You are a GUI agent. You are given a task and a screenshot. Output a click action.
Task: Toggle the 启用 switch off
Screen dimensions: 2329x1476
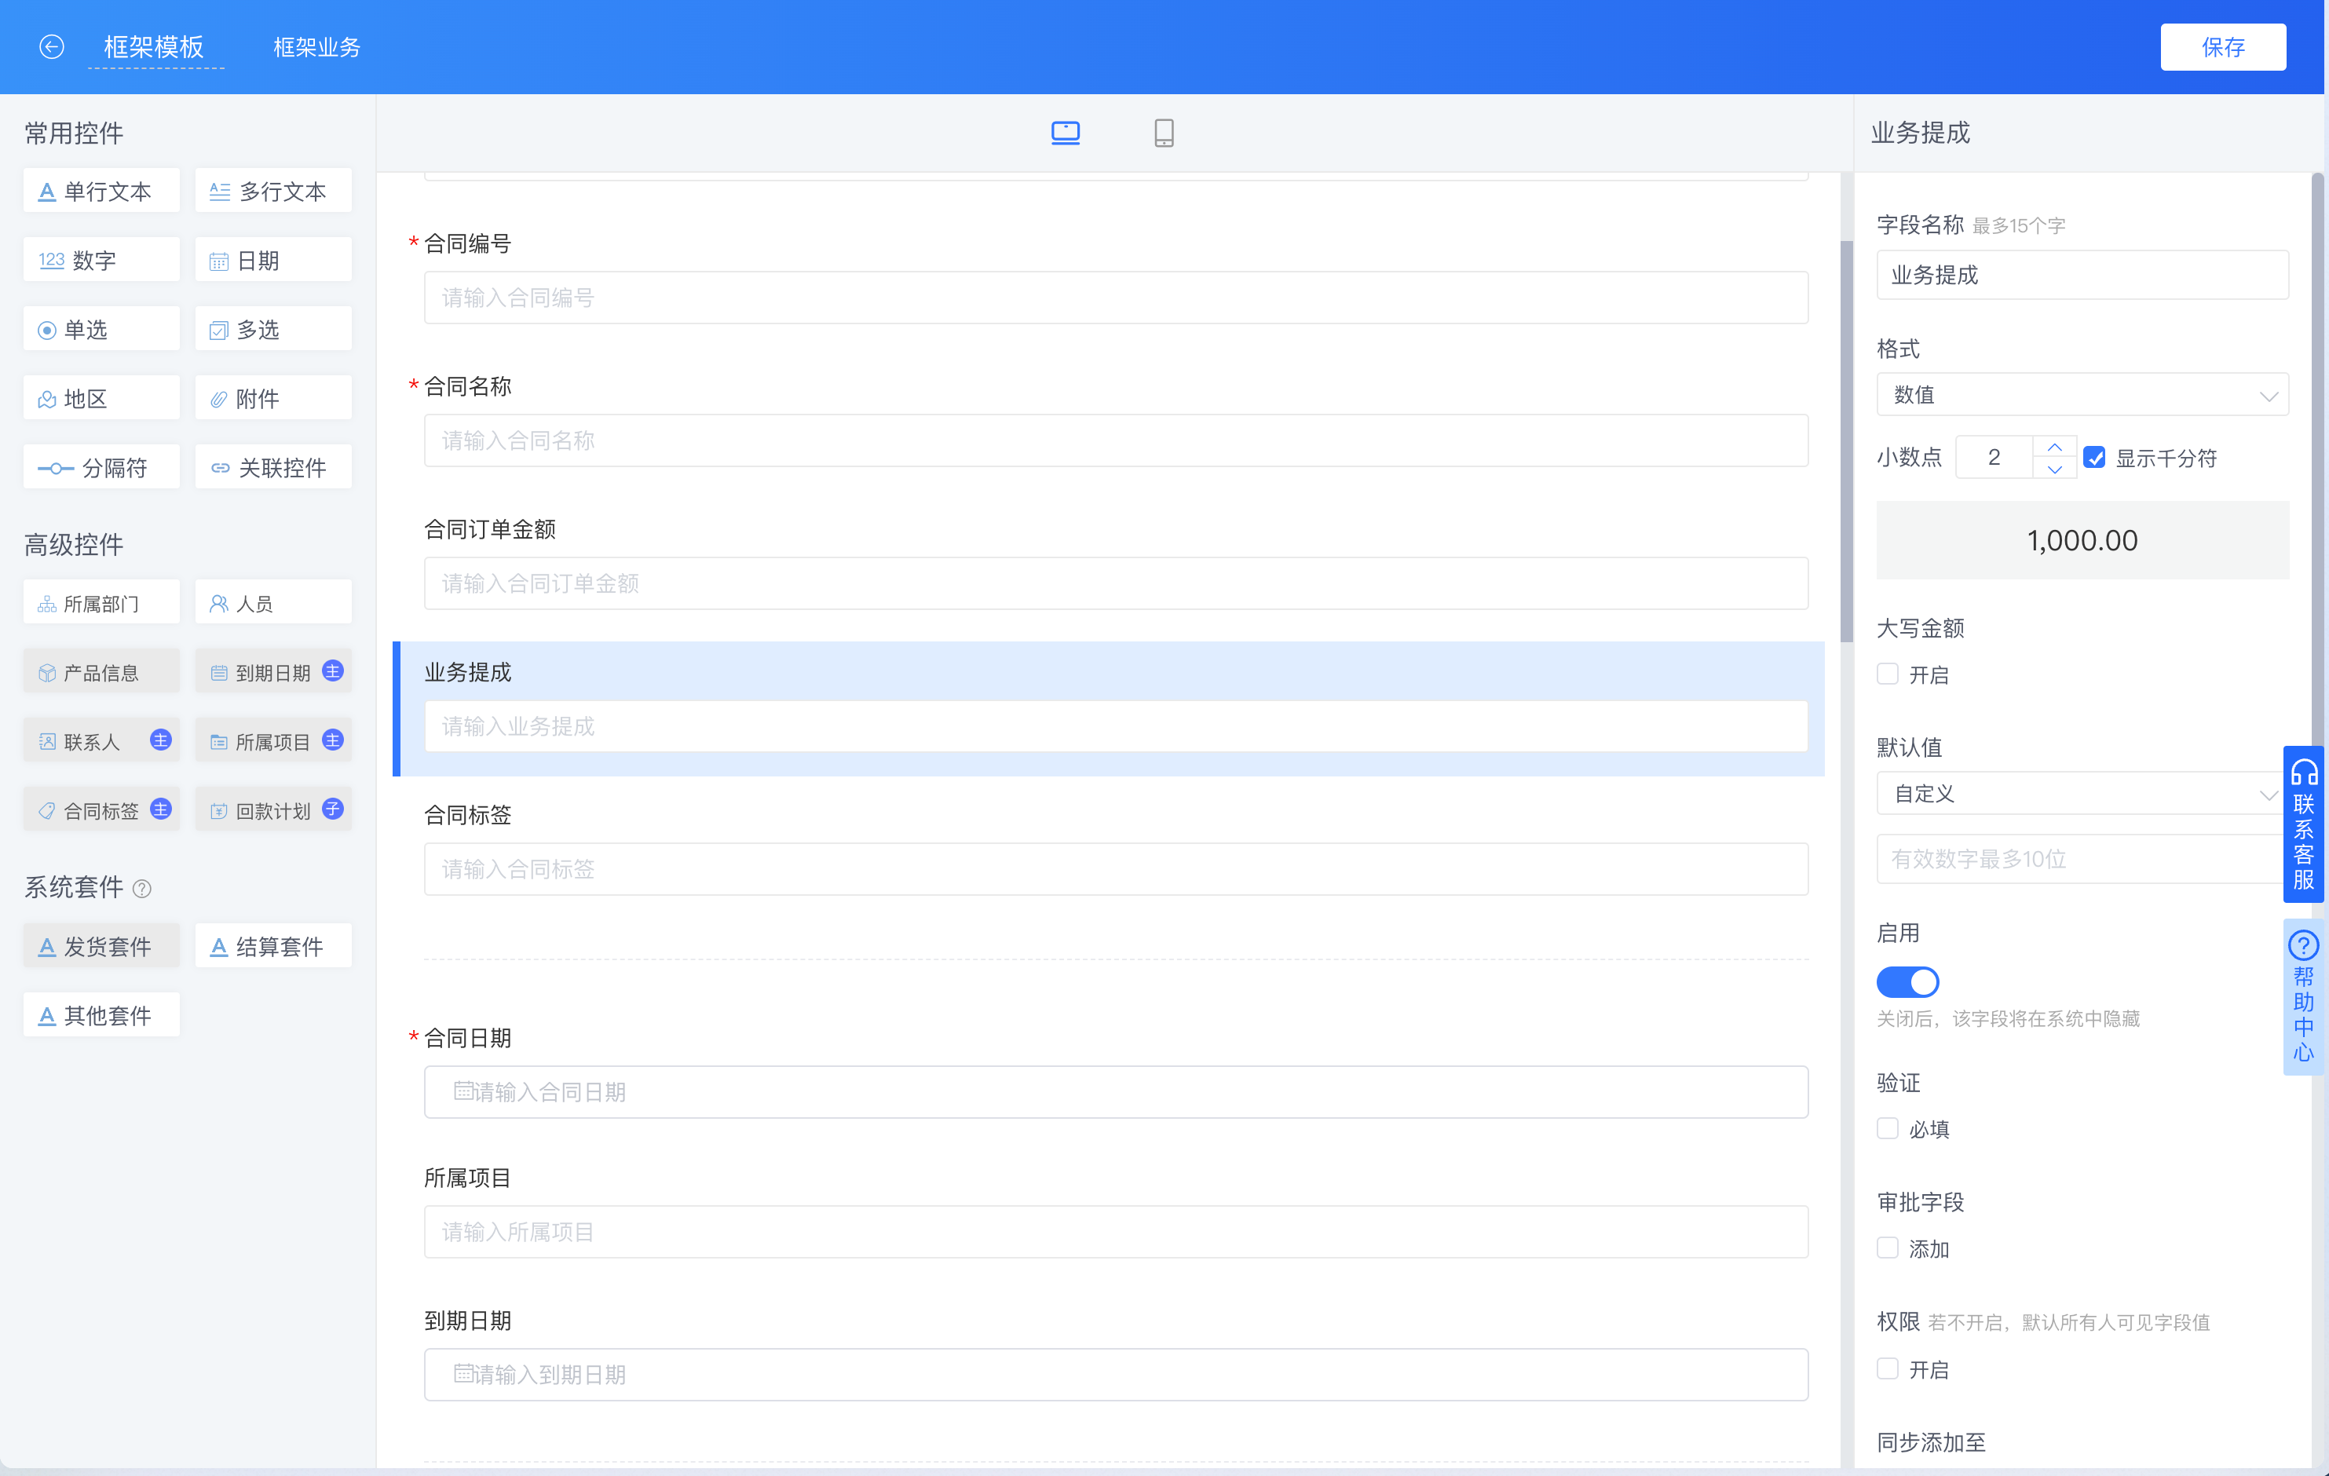coord(1907,981)
